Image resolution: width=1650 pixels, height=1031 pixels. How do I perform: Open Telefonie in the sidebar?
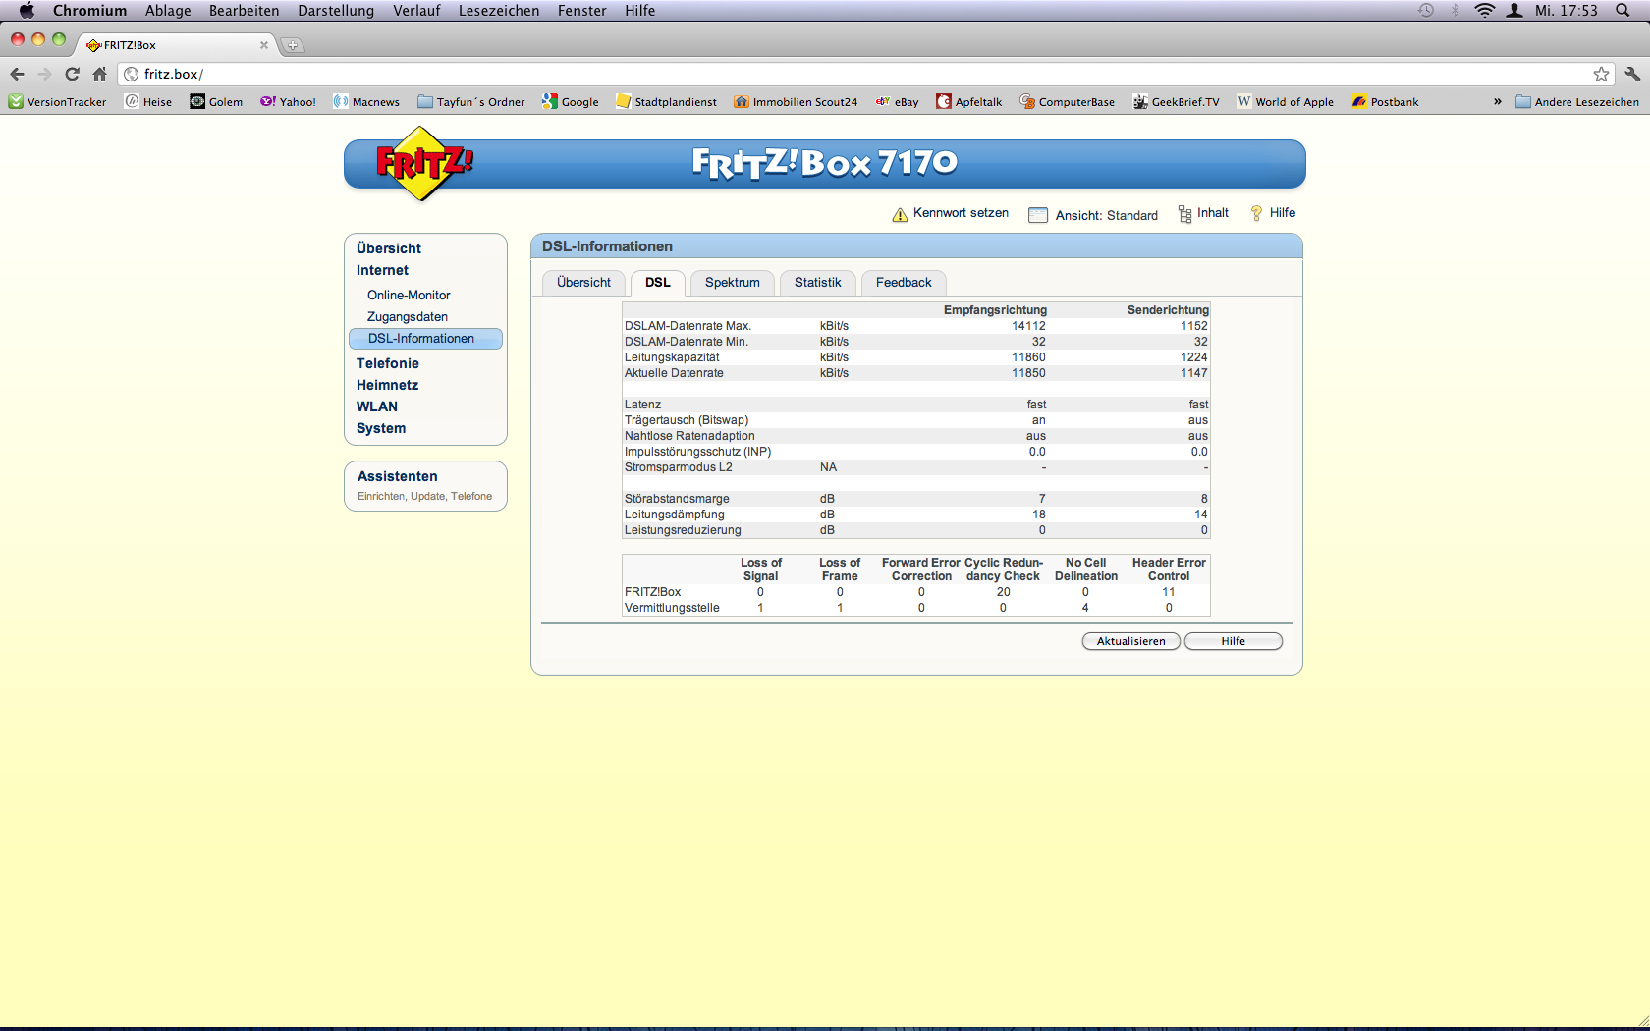pos(388,363)
